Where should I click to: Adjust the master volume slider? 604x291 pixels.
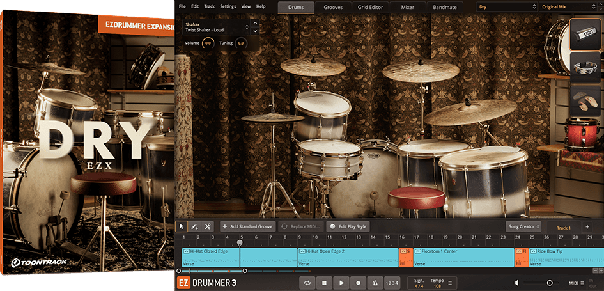(549, 283)
